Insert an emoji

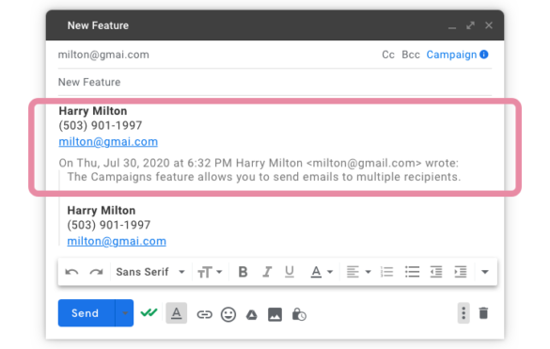click(228, 314)
